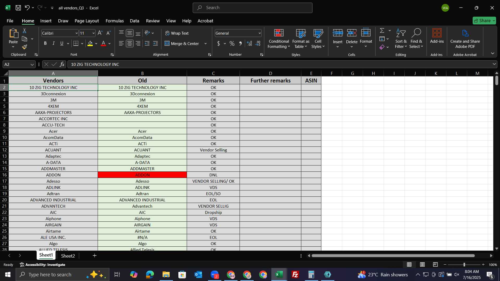Image resolution: width=500 pixels, height=281 pixels.
Task: Click the Paste clipboard icon
Action: click(x=13, y=34)
